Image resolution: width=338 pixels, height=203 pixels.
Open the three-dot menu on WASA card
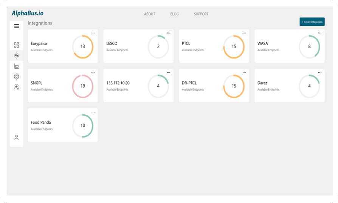tap(319, 33)
